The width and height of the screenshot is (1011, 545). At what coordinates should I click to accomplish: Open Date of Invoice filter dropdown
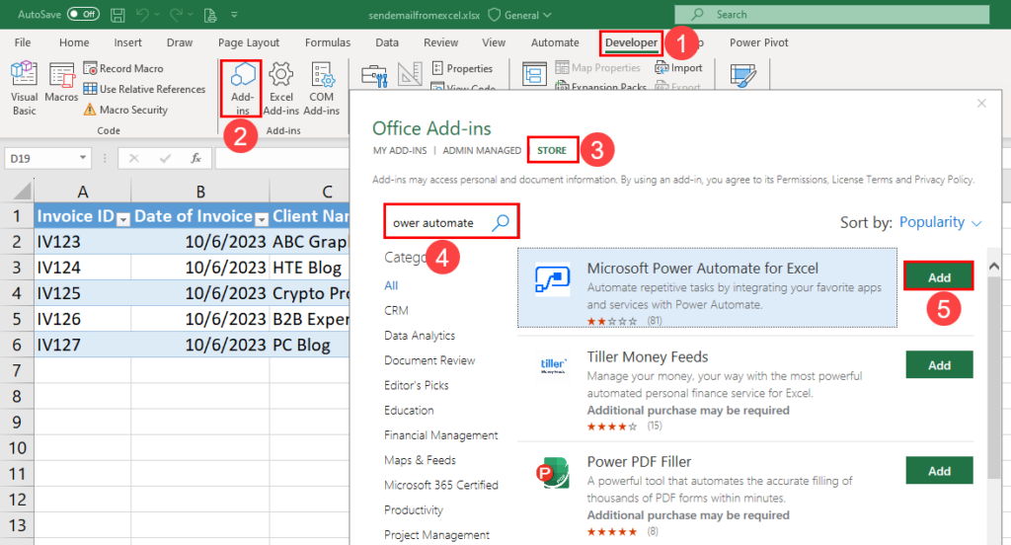tap(261, 219)
